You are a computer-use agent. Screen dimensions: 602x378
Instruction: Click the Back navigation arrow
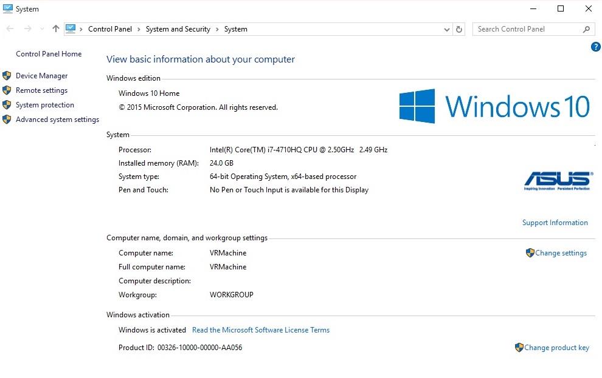(x=10, y=29)
